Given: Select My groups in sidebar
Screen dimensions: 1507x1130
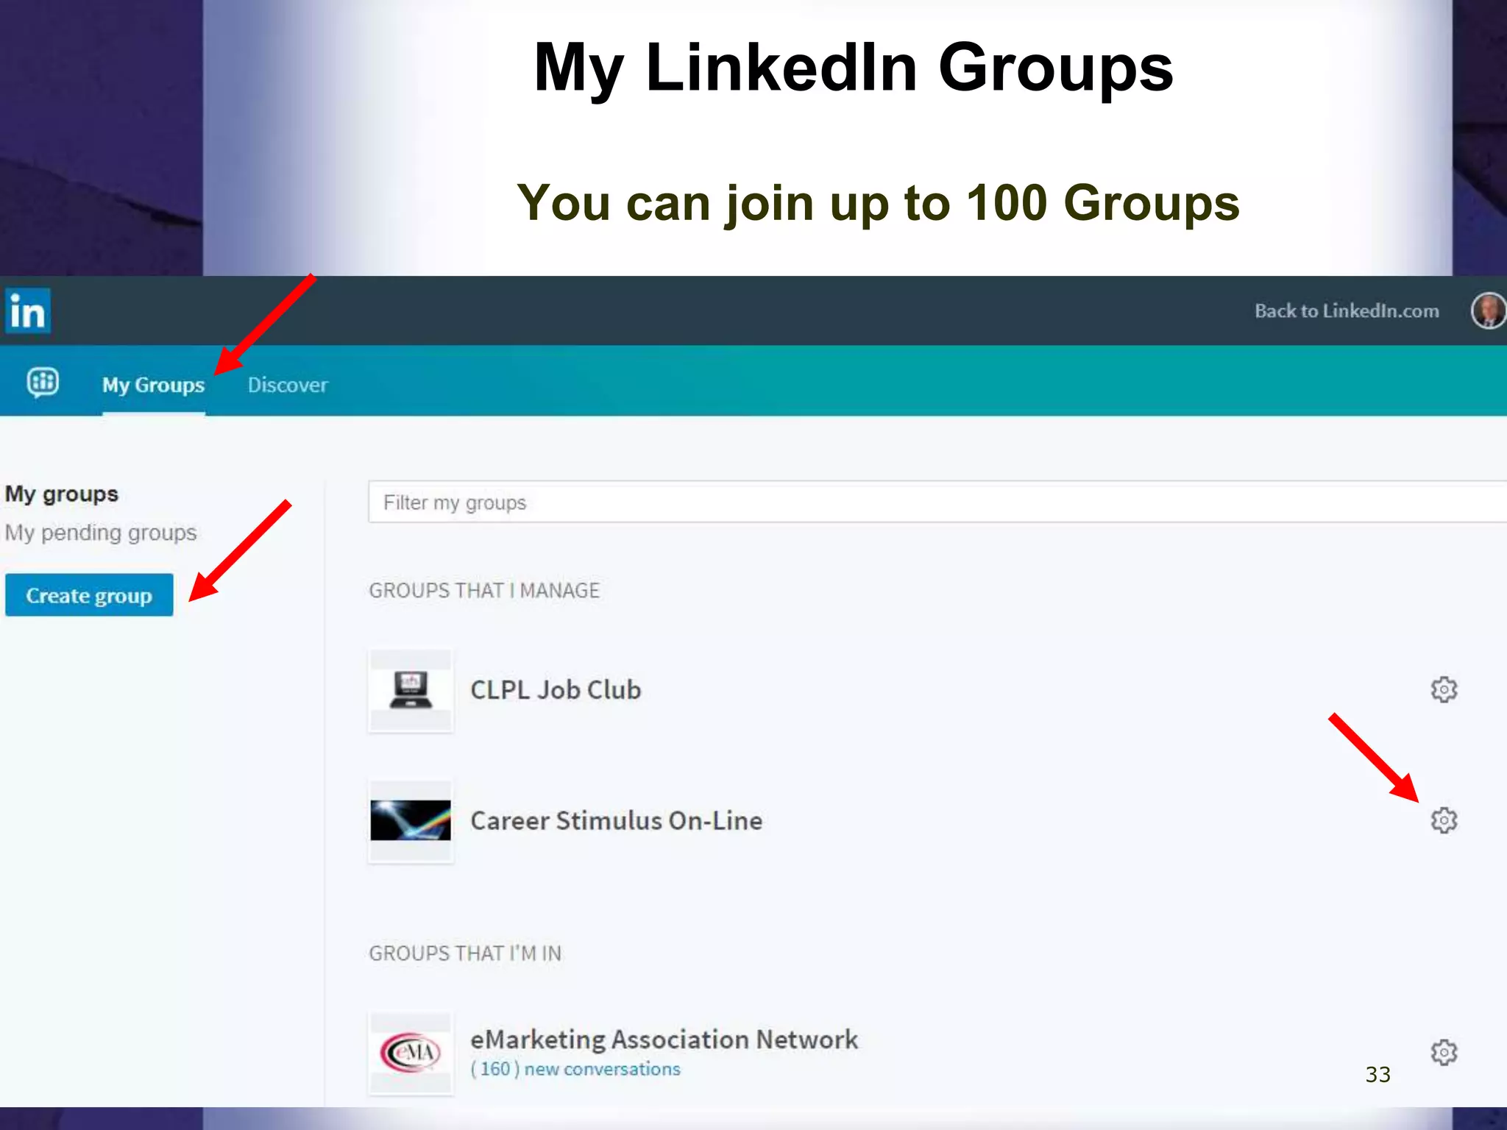Looking at the screenshot, I should [62, 493].
